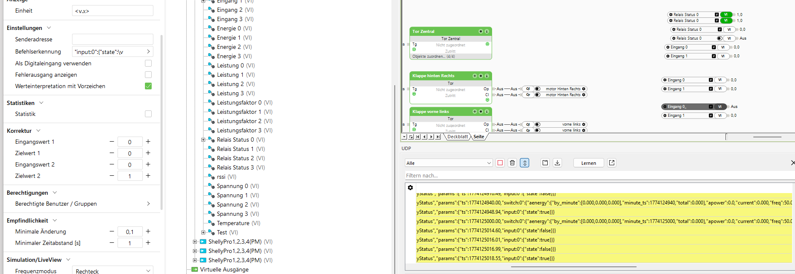Click the UDP log horizontal scrollbar
This screenshot has height=274, width=795.
pos(573,267)
